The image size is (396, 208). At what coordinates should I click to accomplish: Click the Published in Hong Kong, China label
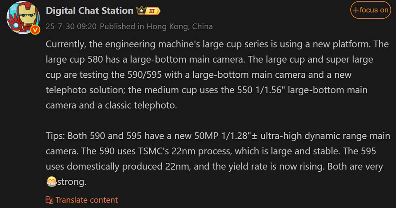pyautogui.click(x=156, y=27)
